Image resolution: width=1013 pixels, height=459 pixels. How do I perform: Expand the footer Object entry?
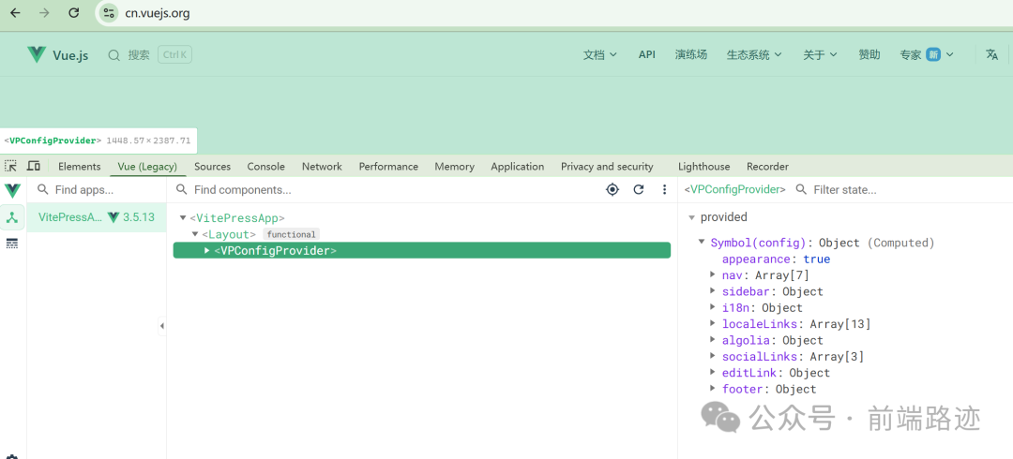(713, 389)
